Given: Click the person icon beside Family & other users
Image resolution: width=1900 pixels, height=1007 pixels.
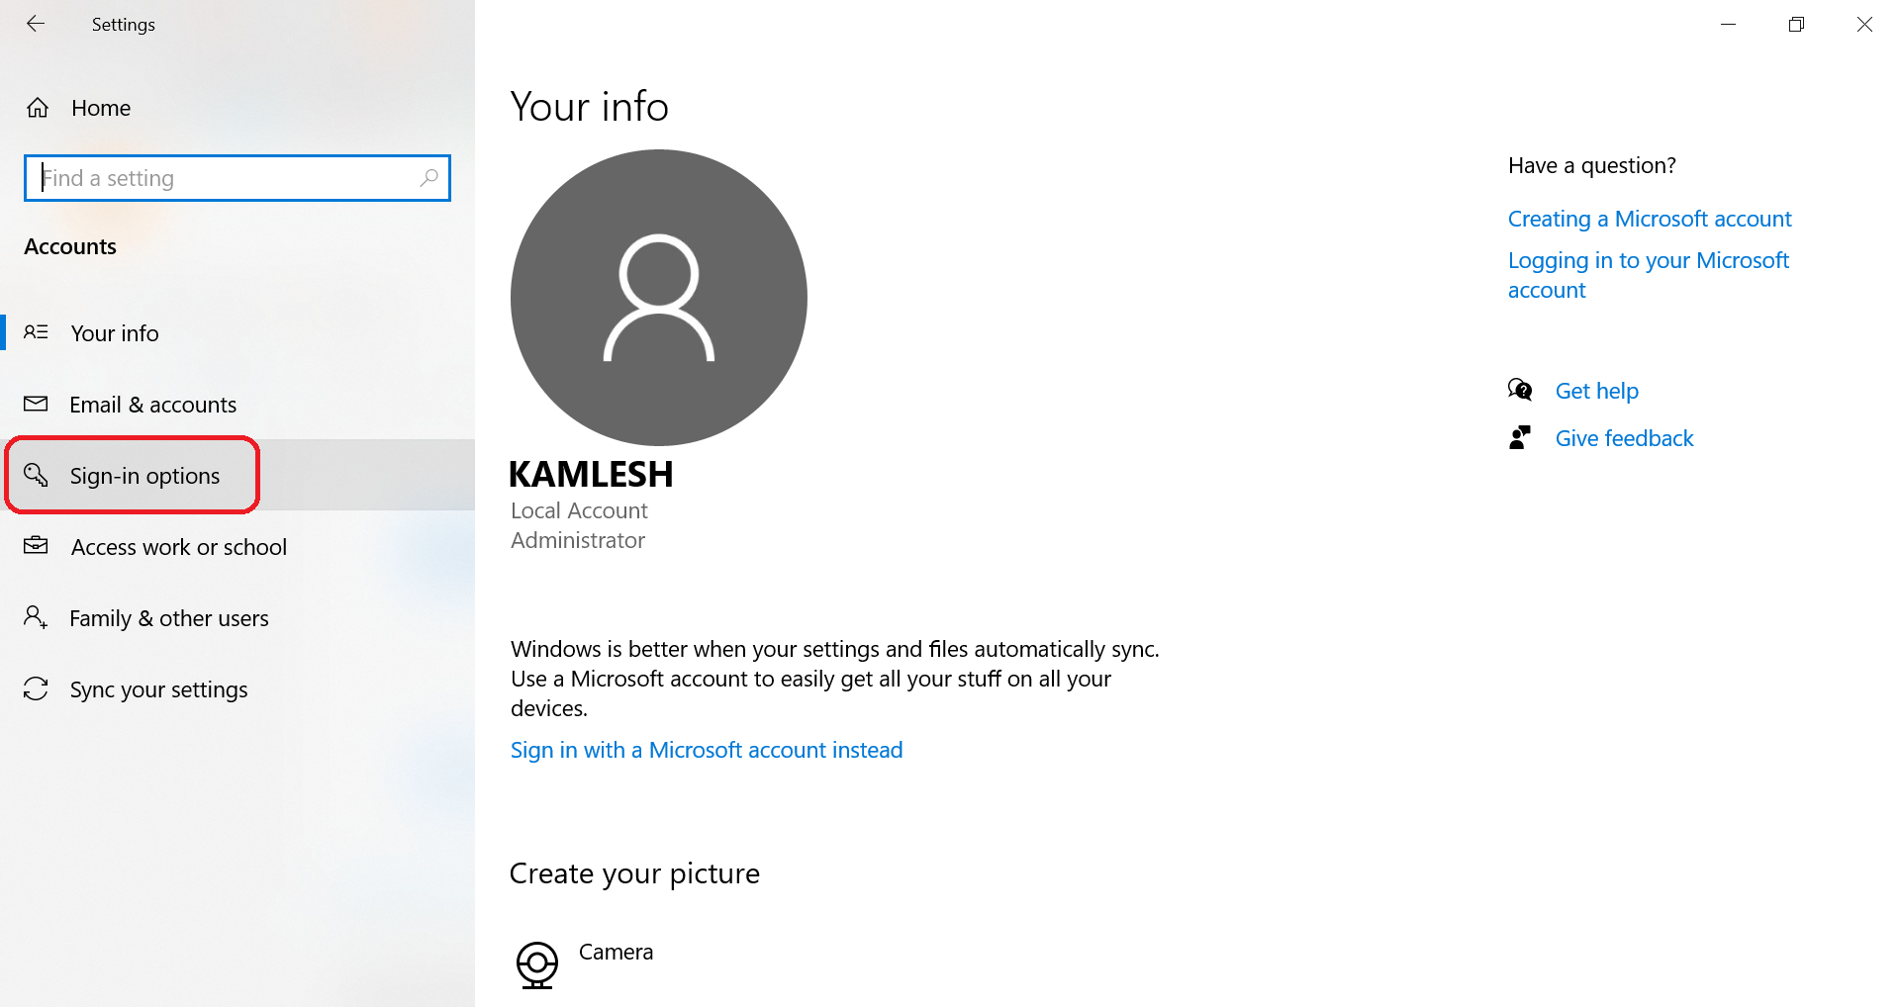Looking at the screenshot, I should point(37,617).
